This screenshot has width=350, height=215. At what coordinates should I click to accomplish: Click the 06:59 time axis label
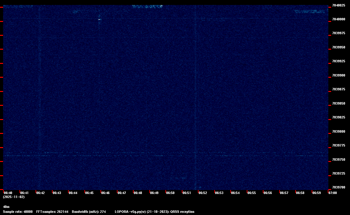pos(317,193)
